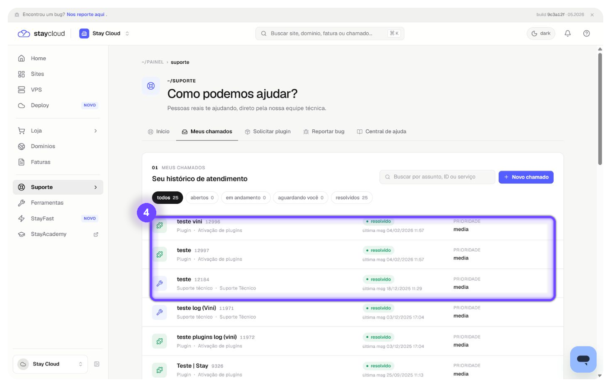Click the plugin icon of teste plugins log
This screenshot has width=611, height=387.
pyautogui.click(x=160, y=341)
